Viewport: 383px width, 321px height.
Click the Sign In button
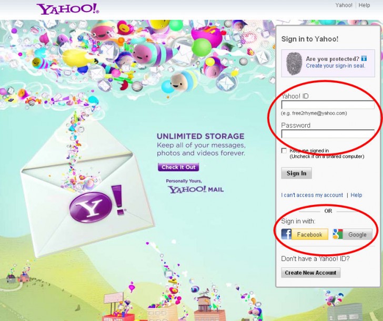click(296, 173)
